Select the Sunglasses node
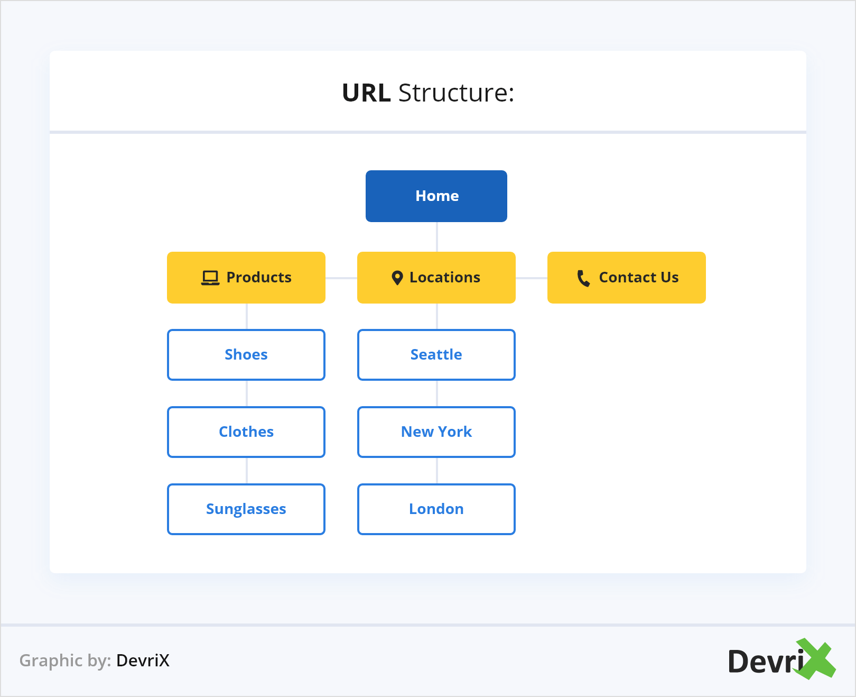856x697 pixels. coord(246,509)
